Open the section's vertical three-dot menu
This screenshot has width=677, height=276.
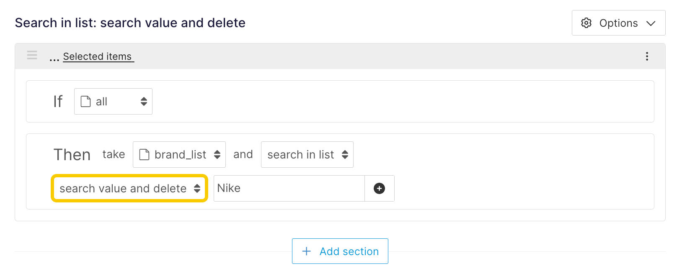point(647,56)
